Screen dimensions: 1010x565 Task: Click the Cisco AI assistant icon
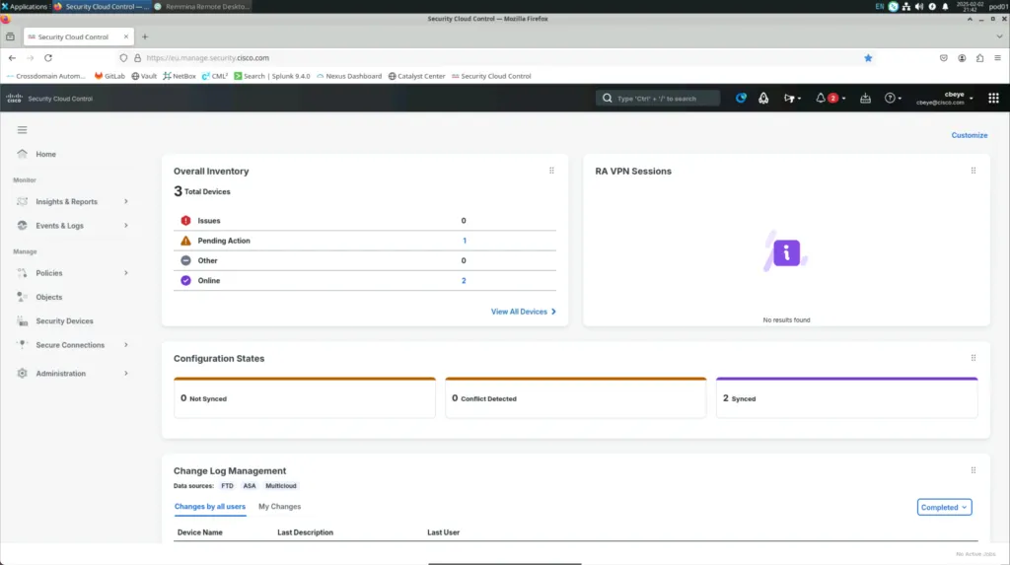point(741,99)
